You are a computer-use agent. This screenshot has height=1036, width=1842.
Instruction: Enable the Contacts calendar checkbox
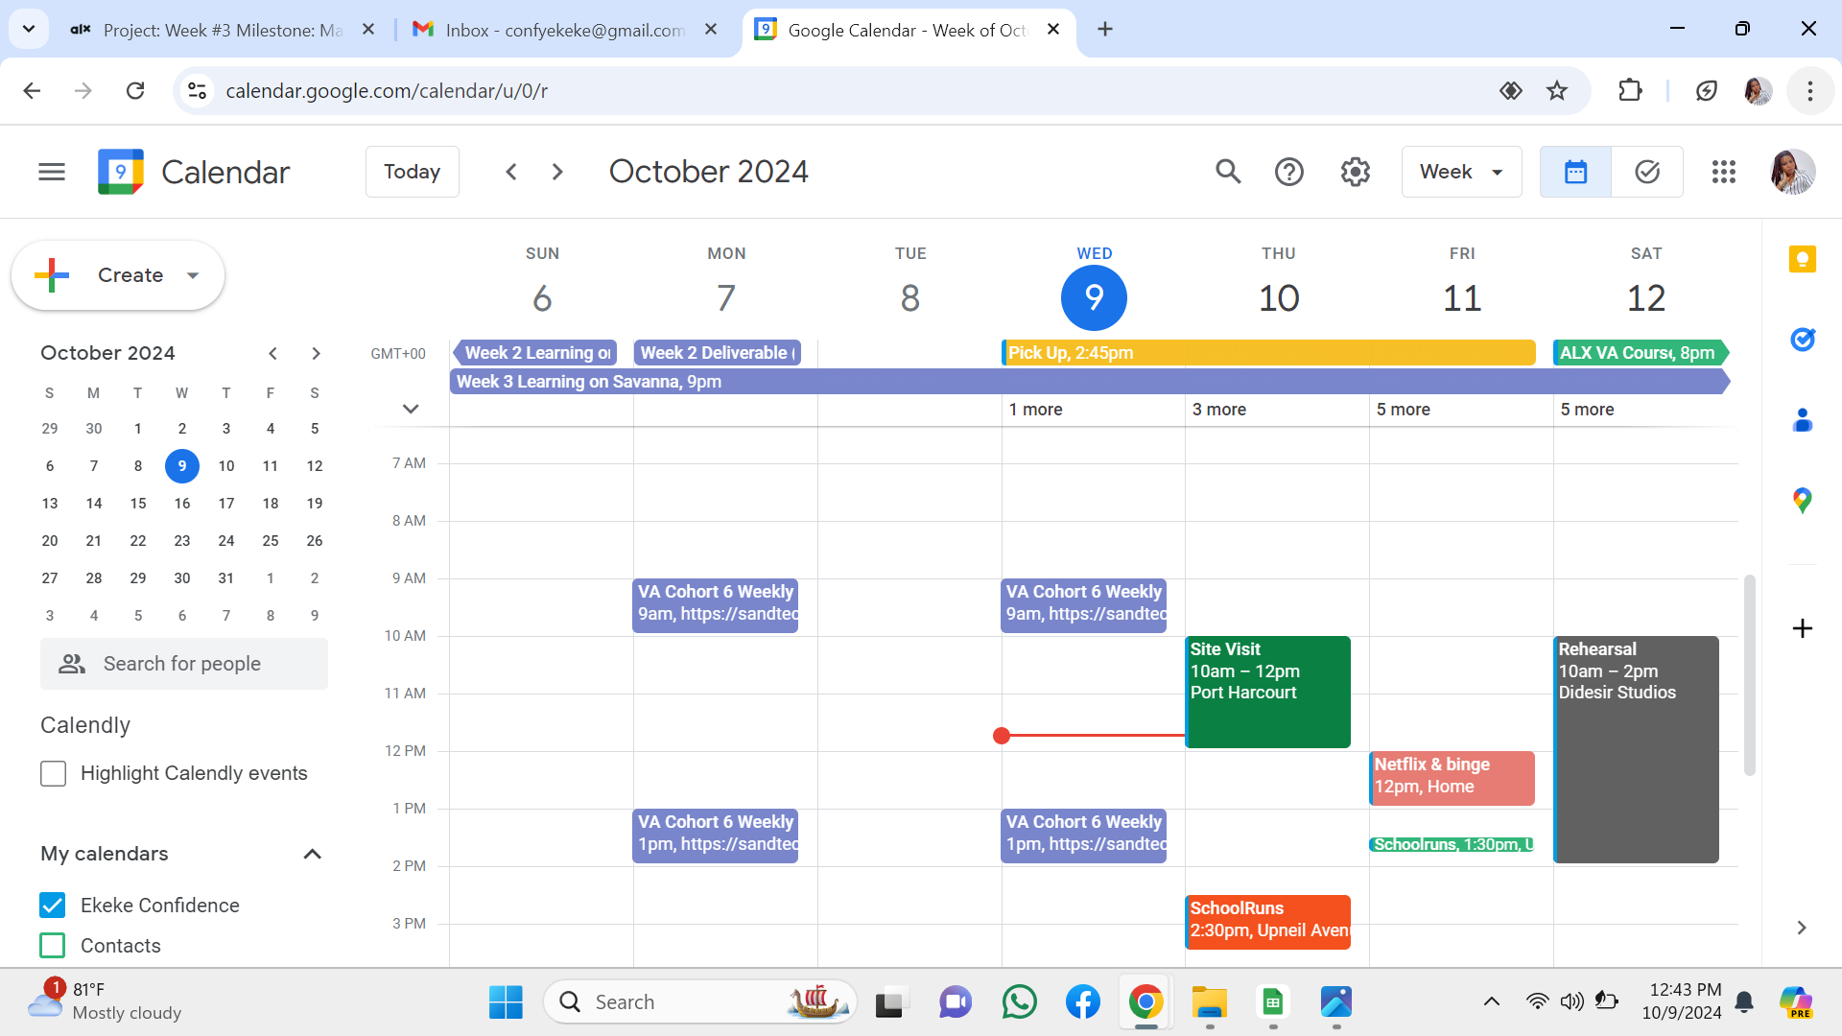(53, 946)
